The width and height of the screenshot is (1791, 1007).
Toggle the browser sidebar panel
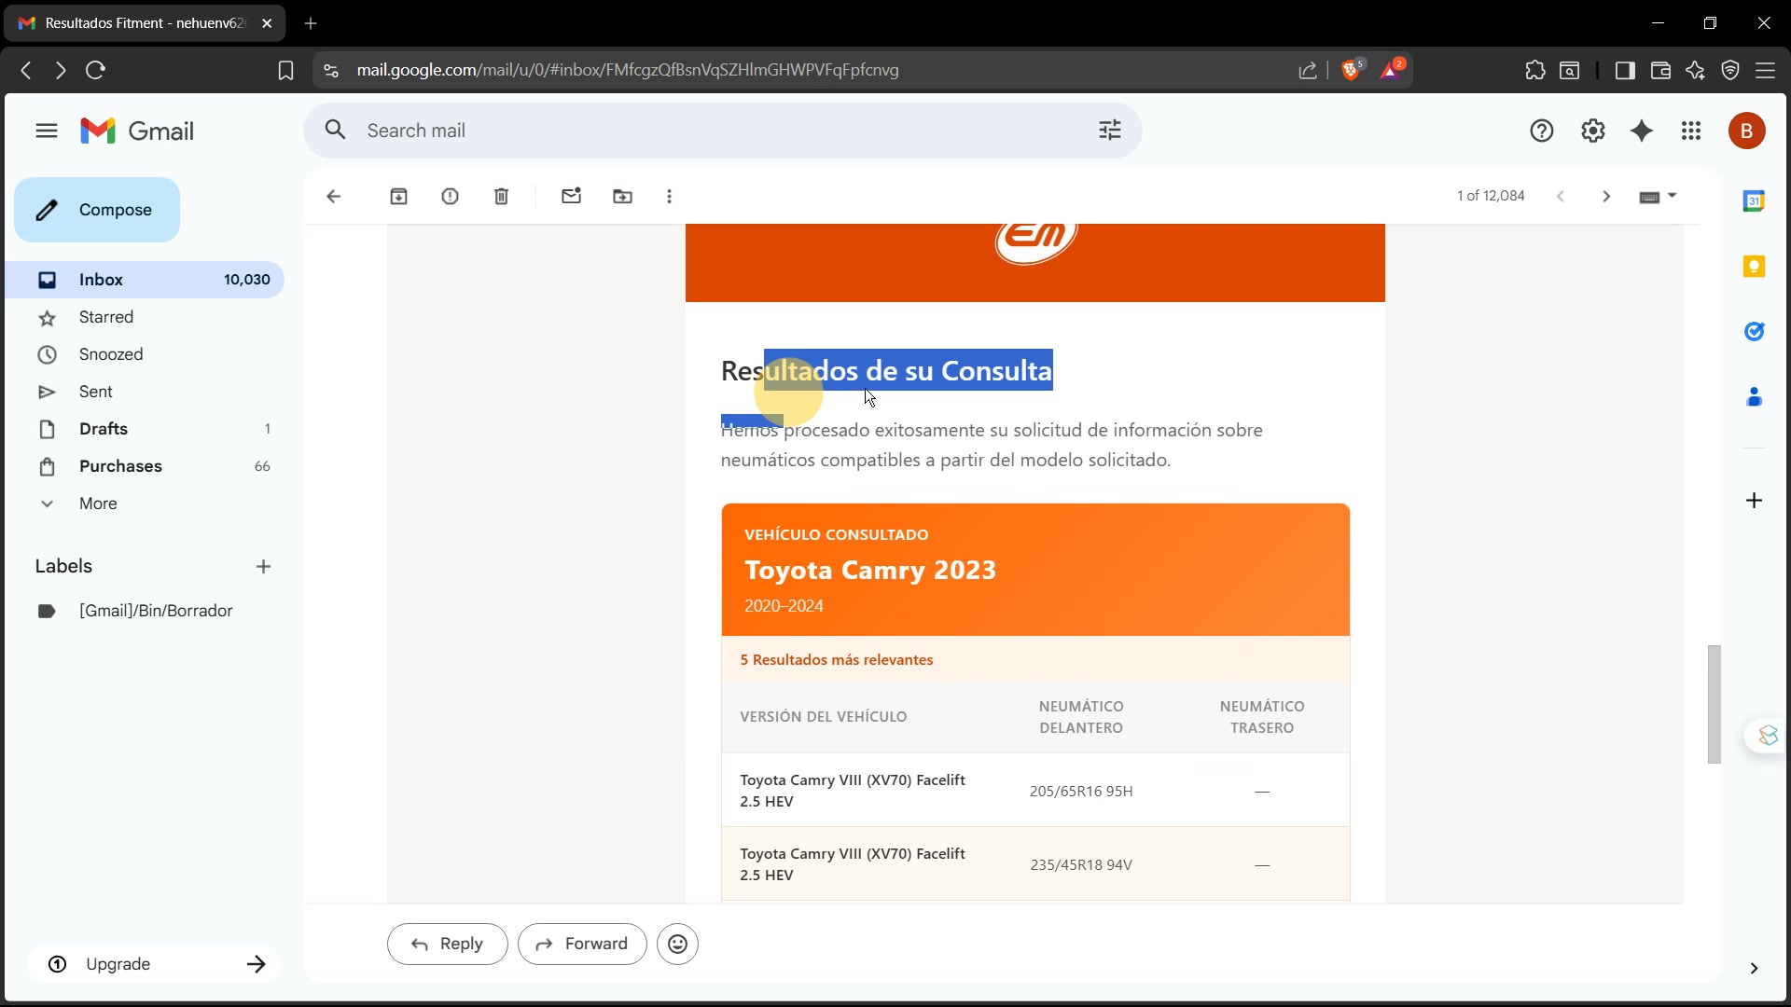pyautogui.click(x=1624, y=70)
